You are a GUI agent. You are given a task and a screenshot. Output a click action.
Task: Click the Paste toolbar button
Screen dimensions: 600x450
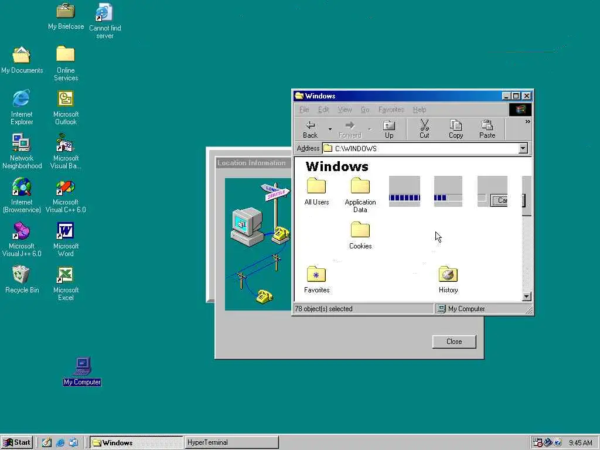487,129
